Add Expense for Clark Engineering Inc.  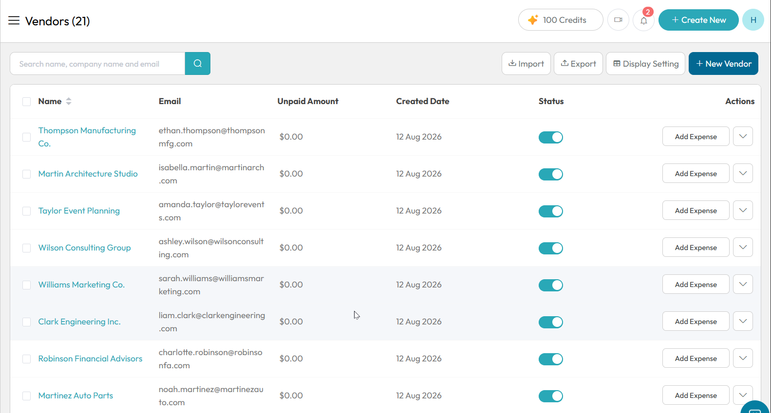tap(696, 321)
